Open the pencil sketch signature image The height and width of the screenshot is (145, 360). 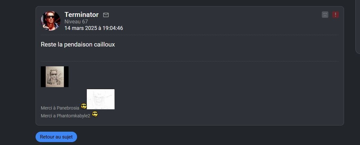[x=55, y=77]
